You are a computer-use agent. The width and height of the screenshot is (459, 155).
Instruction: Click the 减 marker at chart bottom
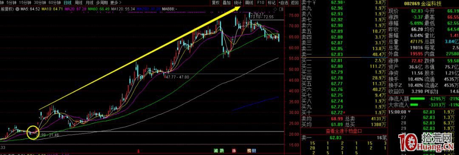click(x=216, y=151)
